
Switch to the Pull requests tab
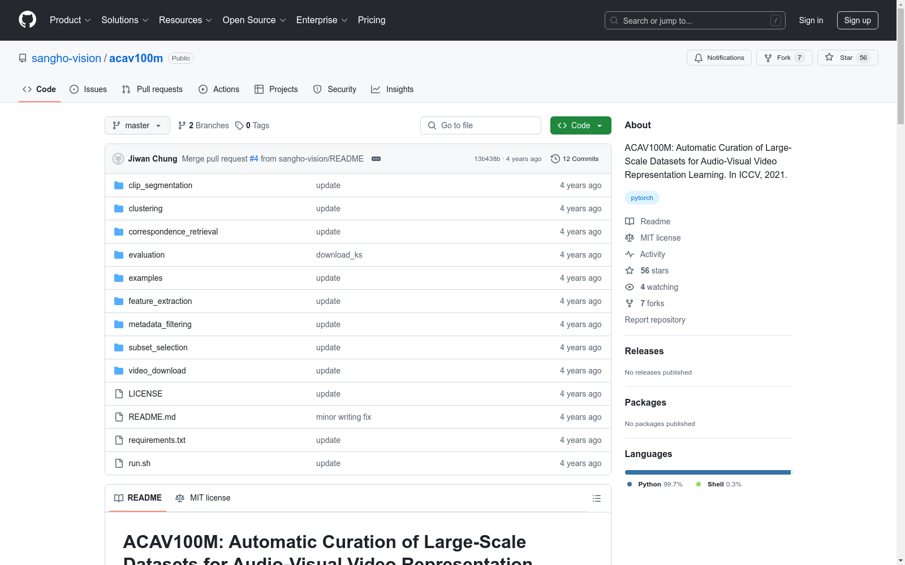[152, 89]
